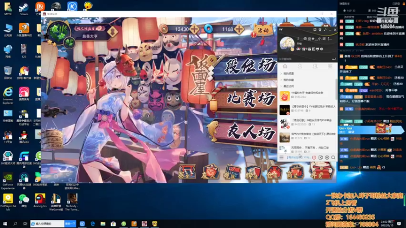Image resolution: width=406 pixels, height=228 pixels.
Task: Click the scrollbar in the YY channel list
Action: [336, 89]
